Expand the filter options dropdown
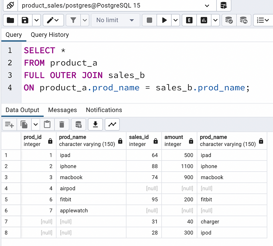Image resolution: width=273 pixels, height=246 pixels. [x=85, y=20]
